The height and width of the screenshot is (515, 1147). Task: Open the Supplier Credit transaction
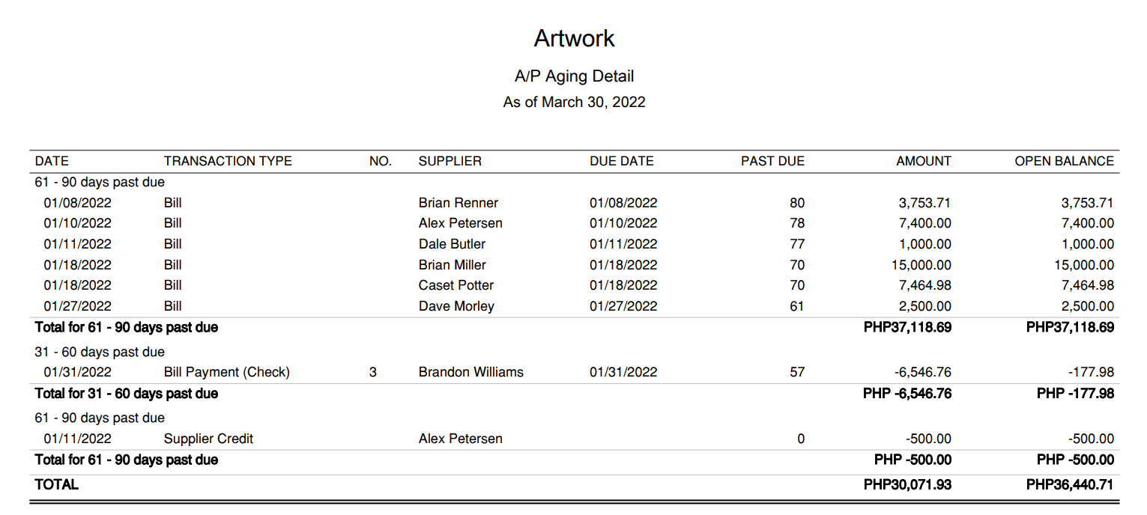tap(208, 439)
